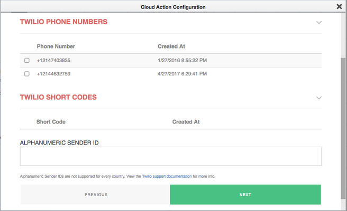Click the date 1/27/2016 8:55:22 PM
347x211 pixels.
[182, 60]
